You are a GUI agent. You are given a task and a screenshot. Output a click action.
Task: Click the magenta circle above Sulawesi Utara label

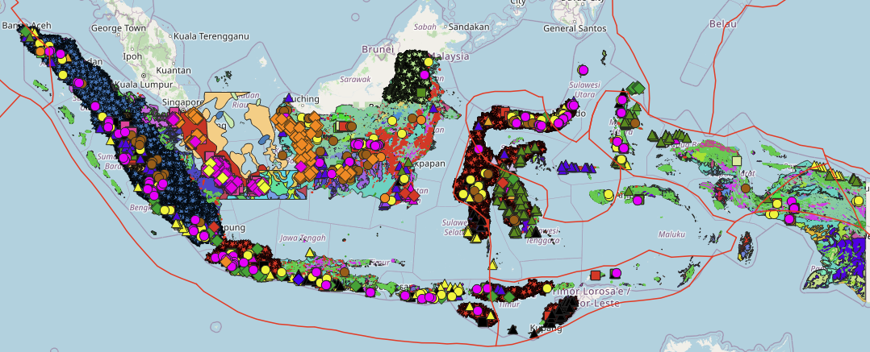click(583, 70)
